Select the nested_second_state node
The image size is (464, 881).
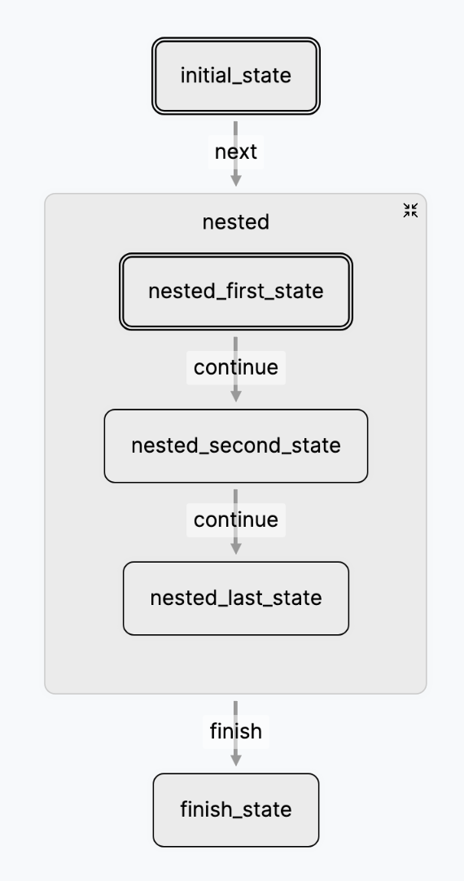click(x=236, y=445)
